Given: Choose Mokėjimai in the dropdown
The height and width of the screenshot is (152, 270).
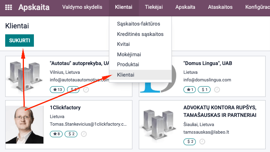Looking at the screenshot, I should click(129, 55).
